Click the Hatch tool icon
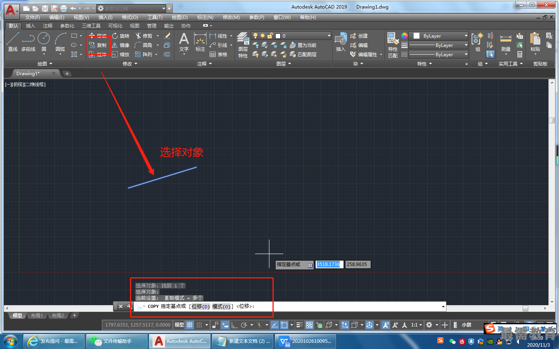 click(x=74, y=54)
